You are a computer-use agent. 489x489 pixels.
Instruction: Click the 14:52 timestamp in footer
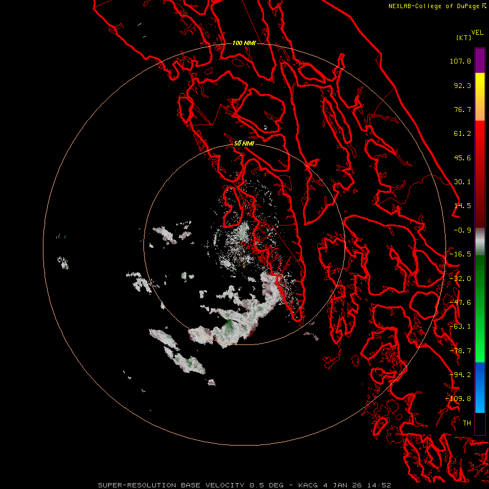point(380,485)
